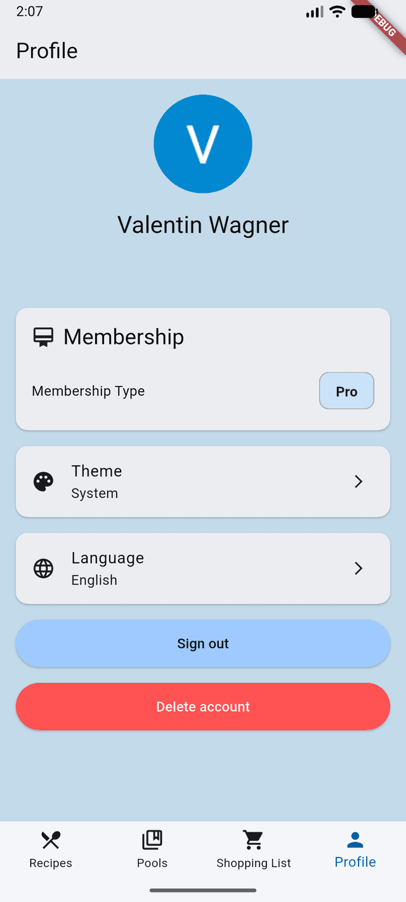
Task: Tap the Recipes fork and spoon icon
Action: coord(51,840)
